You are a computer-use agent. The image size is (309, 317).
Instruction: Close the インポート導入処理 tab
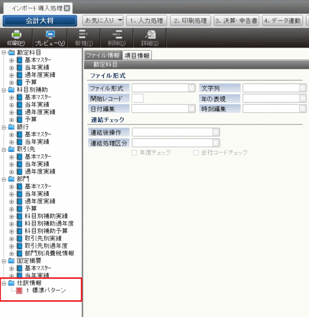click(x=67, y=8)
